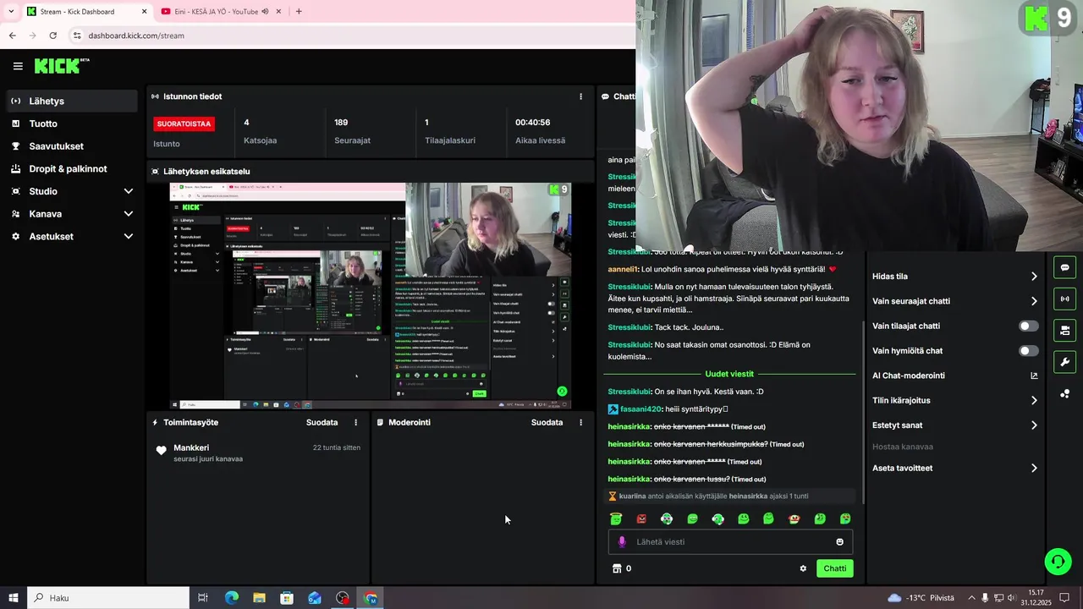
Task: Show hidden system tray icons chevron
Action: 971,598
